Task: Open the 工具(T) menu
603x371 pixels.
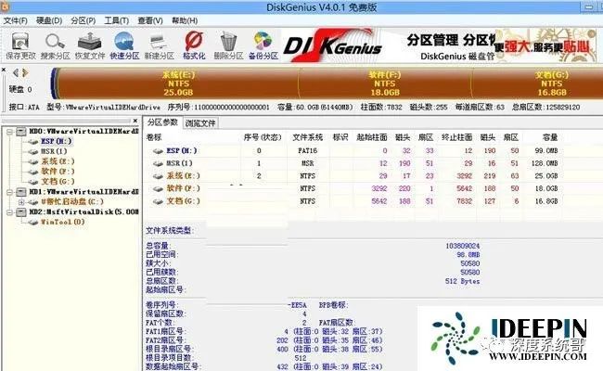Action: tap(117, 20)
